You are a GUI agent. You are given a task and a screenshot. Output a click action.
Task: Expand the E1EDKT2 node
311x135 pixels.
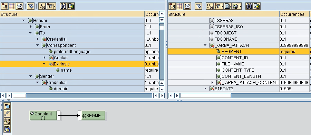pos(205,89)
